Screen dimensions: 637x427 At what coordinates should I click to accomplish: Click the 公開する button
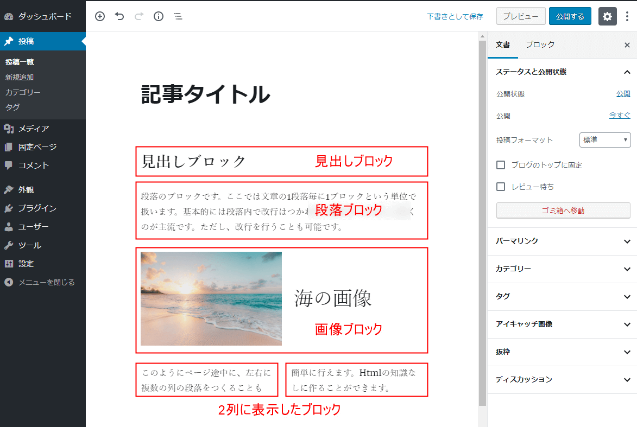coord(570,16)
